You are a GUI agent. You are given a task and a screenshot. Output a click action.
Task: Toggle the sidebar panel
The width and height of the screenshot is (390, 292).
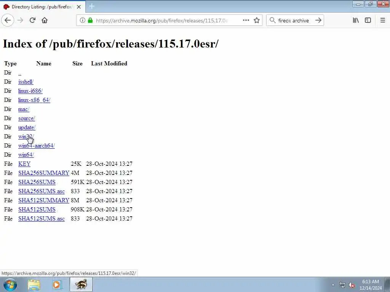coord(368,21)
